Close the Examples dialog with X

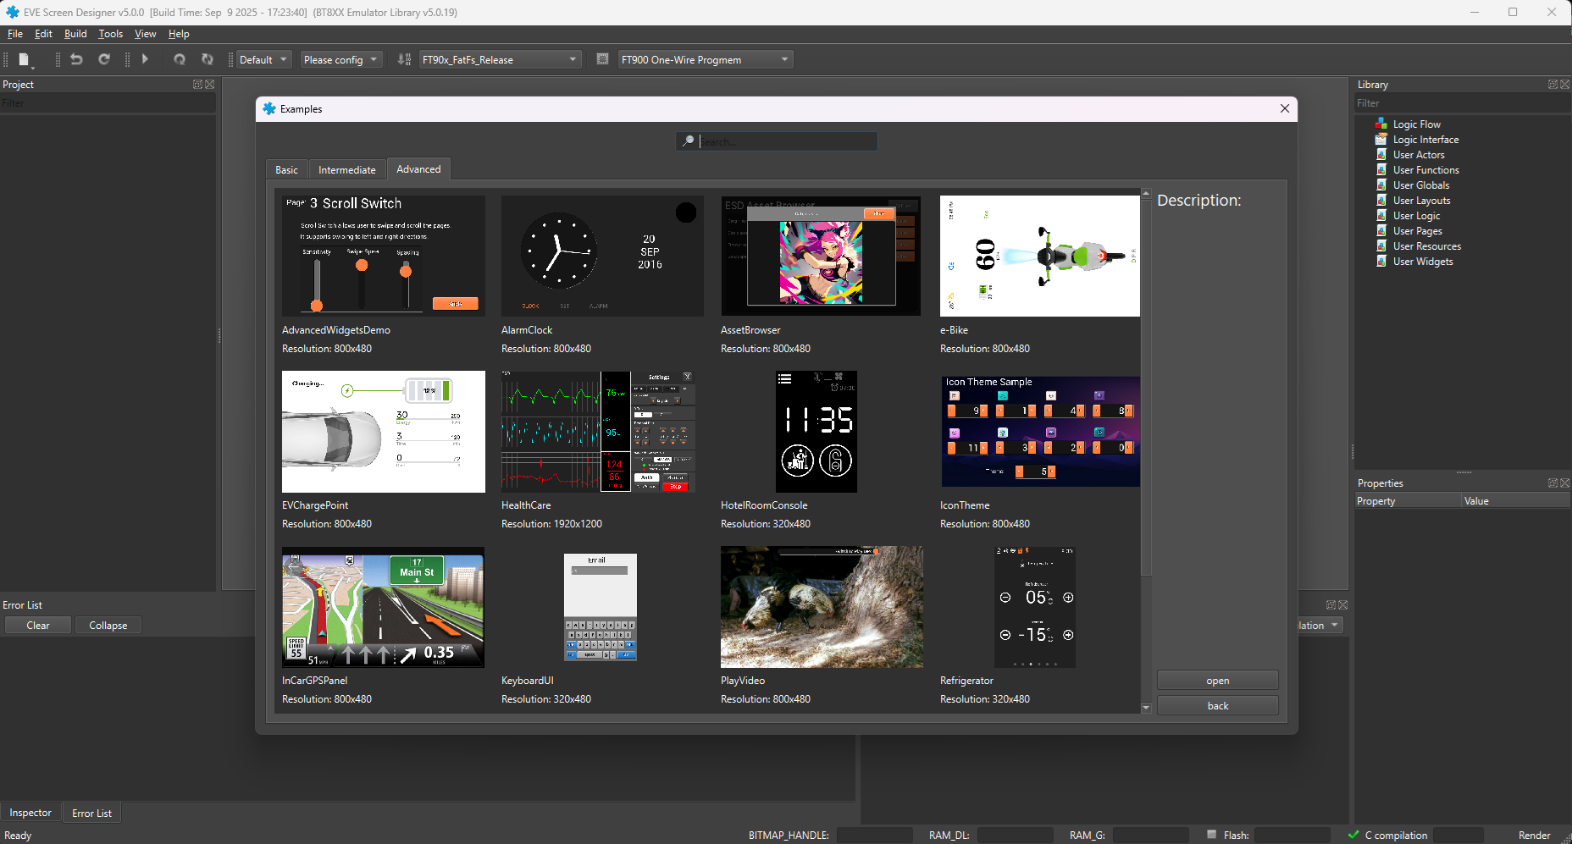point(1284,108)
